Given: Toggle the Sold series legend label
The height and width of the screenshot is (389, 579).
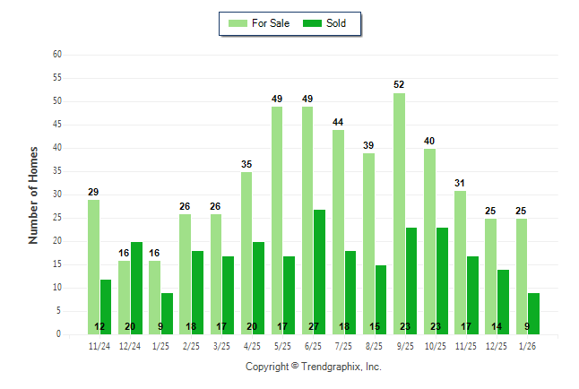Looking at the screenshot, I should coord(336,23).
